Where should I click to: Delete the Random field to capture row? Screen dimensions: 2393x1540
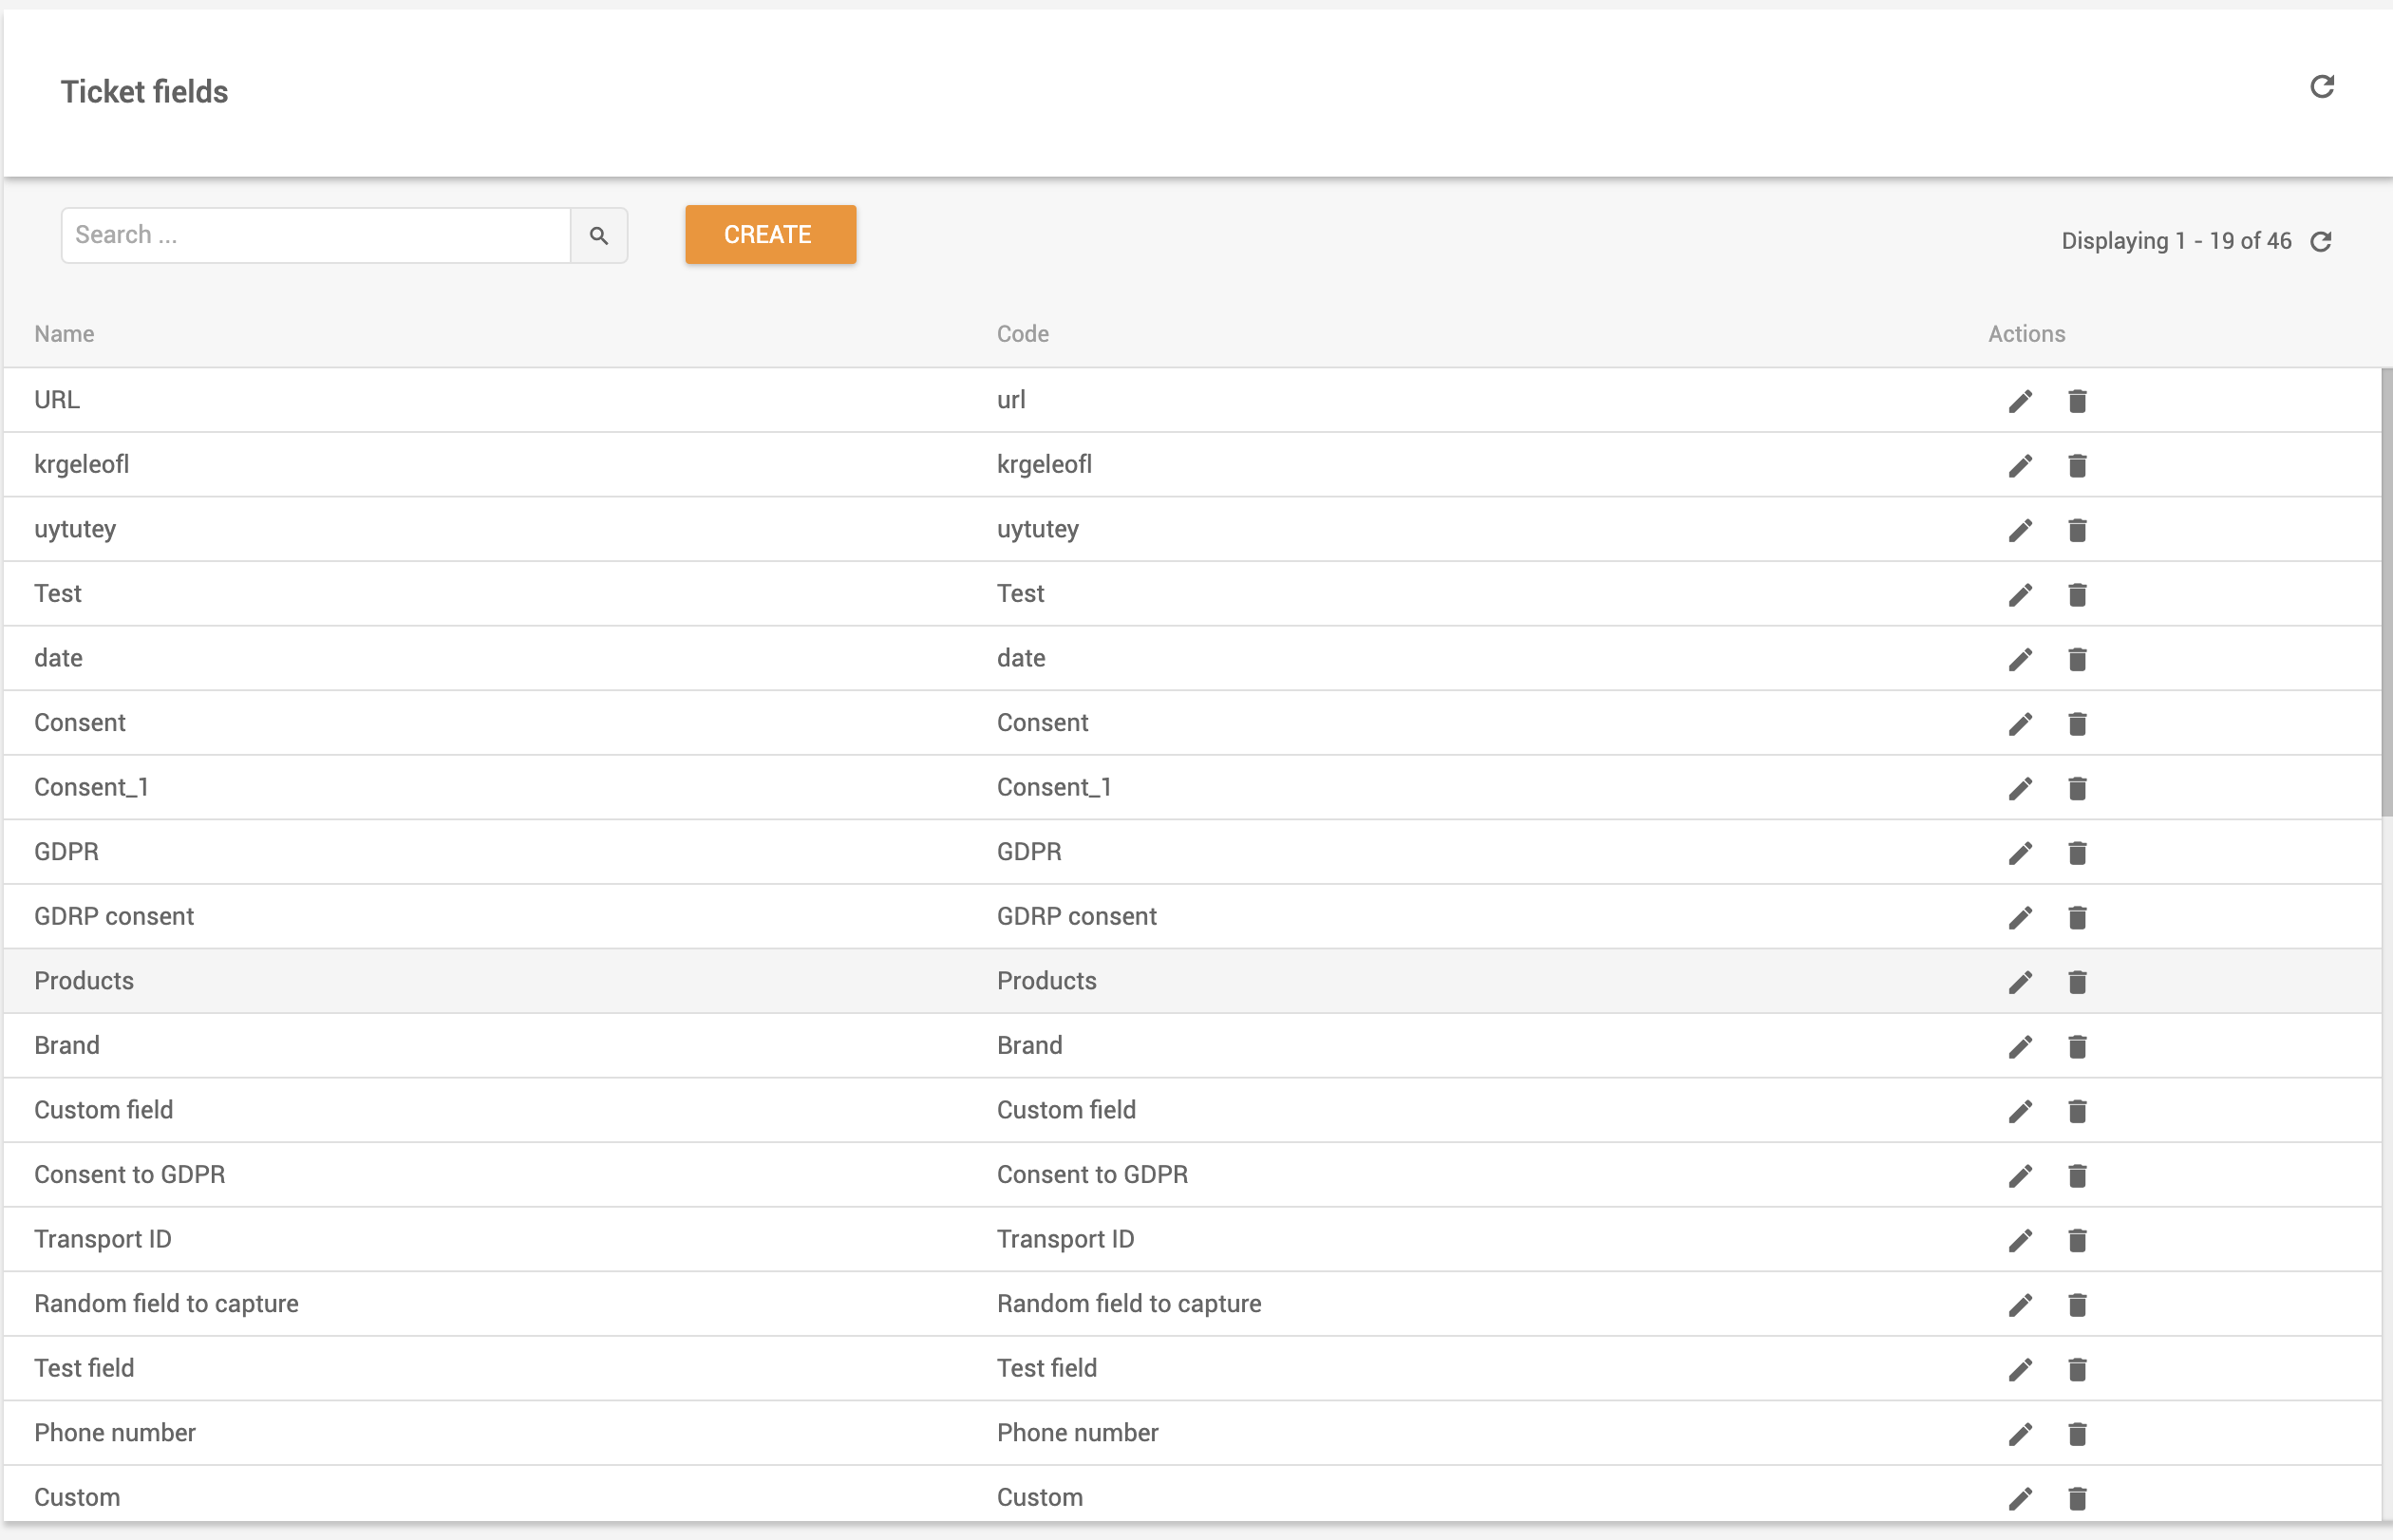(2077, 1304)
